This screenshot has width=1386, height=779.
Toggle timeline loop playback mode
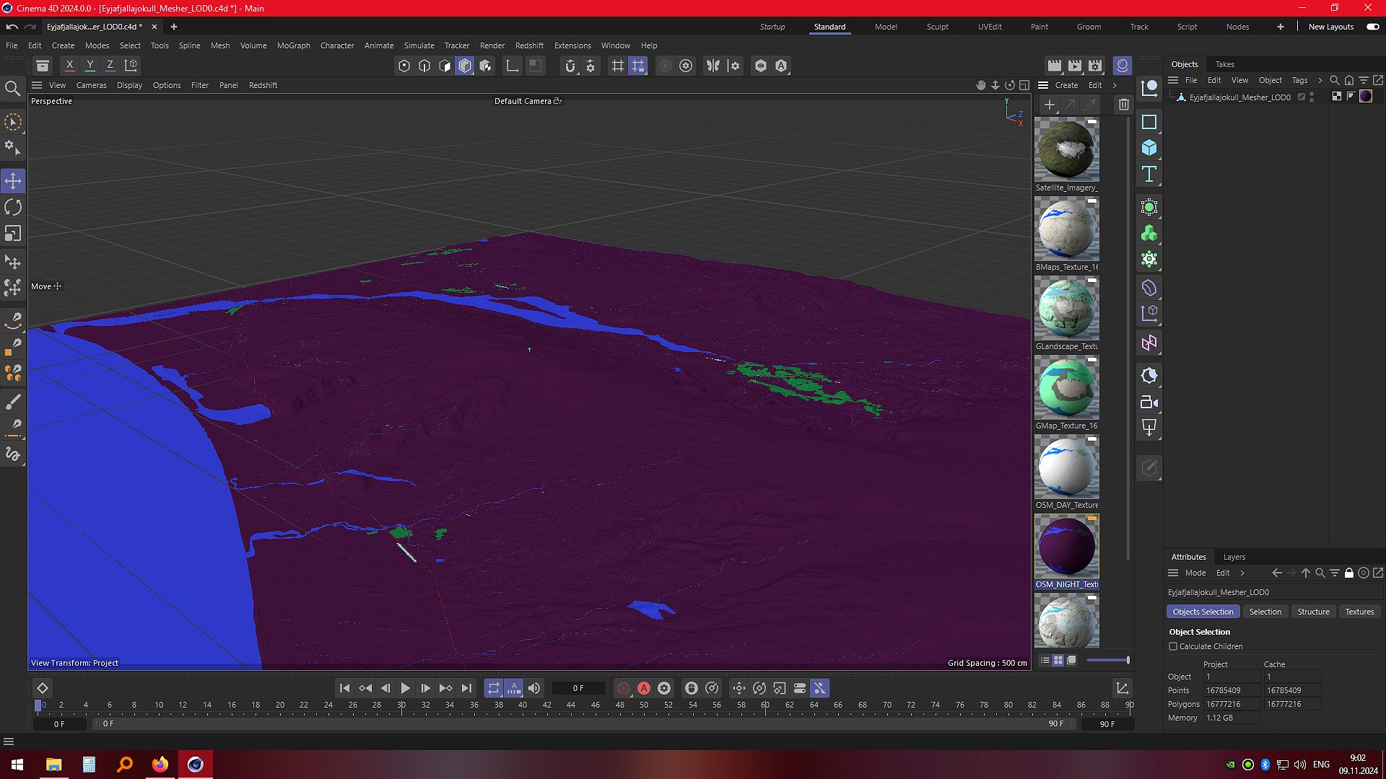click(493, 688)
